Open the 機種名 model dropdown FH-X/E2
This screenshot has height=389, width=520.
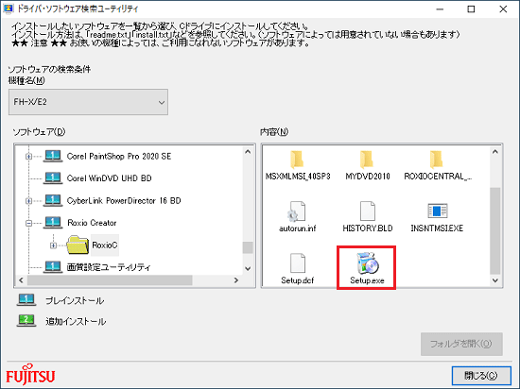coord(88,102)
